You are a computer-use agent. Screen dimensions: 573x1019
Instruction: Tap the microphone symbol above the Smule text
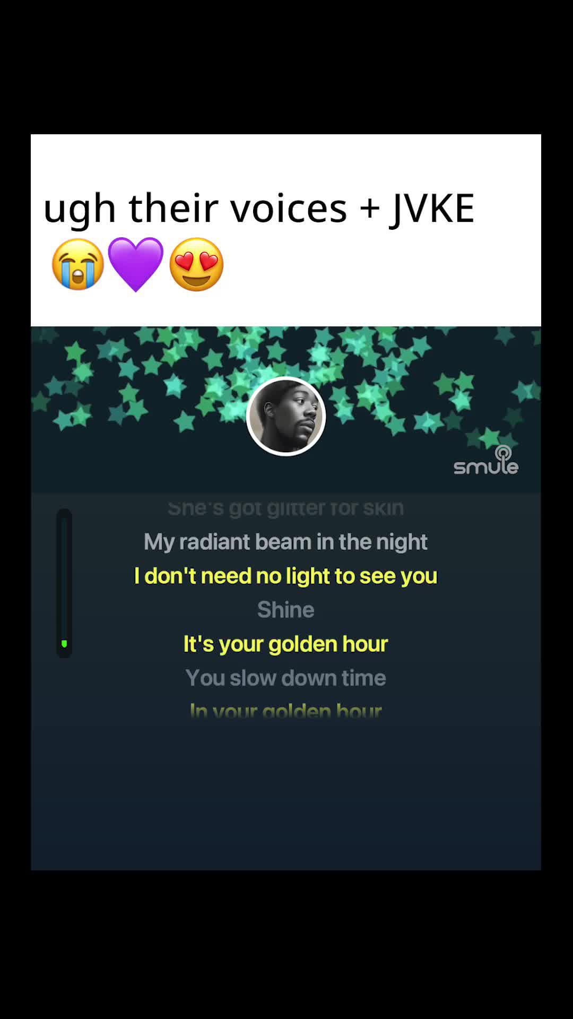[x=503, y=453]
